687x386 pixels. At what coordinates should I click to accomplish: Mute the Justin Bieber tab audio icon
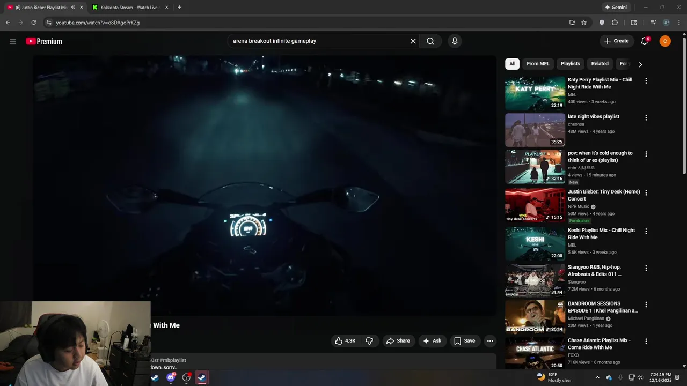click(73, 8)
